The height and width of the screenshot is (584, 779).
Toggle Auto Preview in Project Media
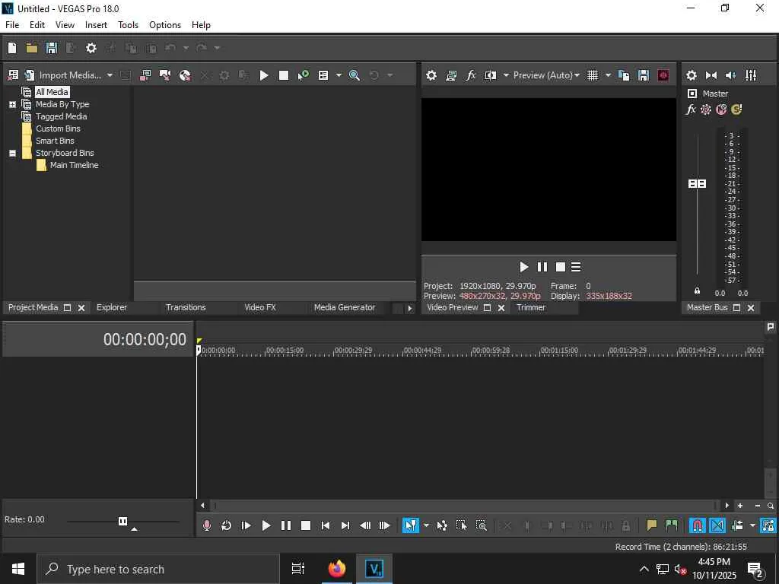pos(303,75)
